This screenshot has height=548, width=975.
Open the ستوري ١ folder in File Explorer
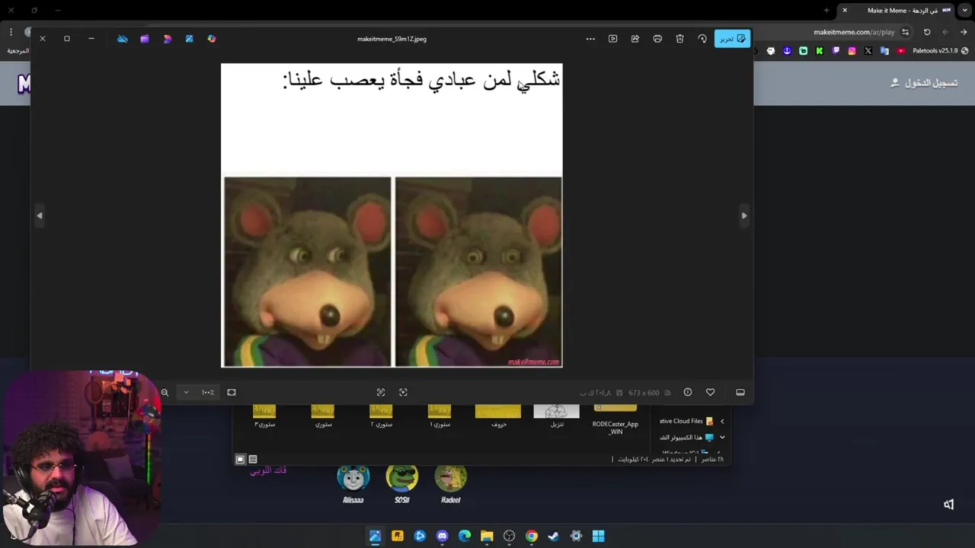click(x=440, y=416)
